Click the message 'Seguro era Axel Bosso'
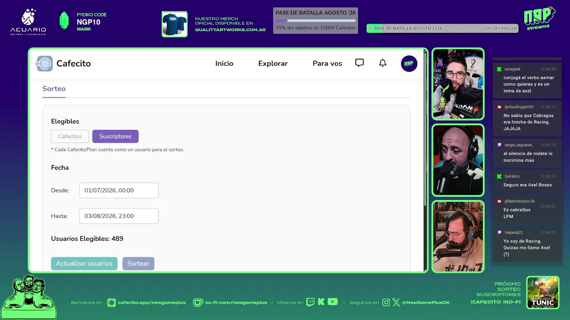Viewport: 570px width, 320px height. click(528, 185)
